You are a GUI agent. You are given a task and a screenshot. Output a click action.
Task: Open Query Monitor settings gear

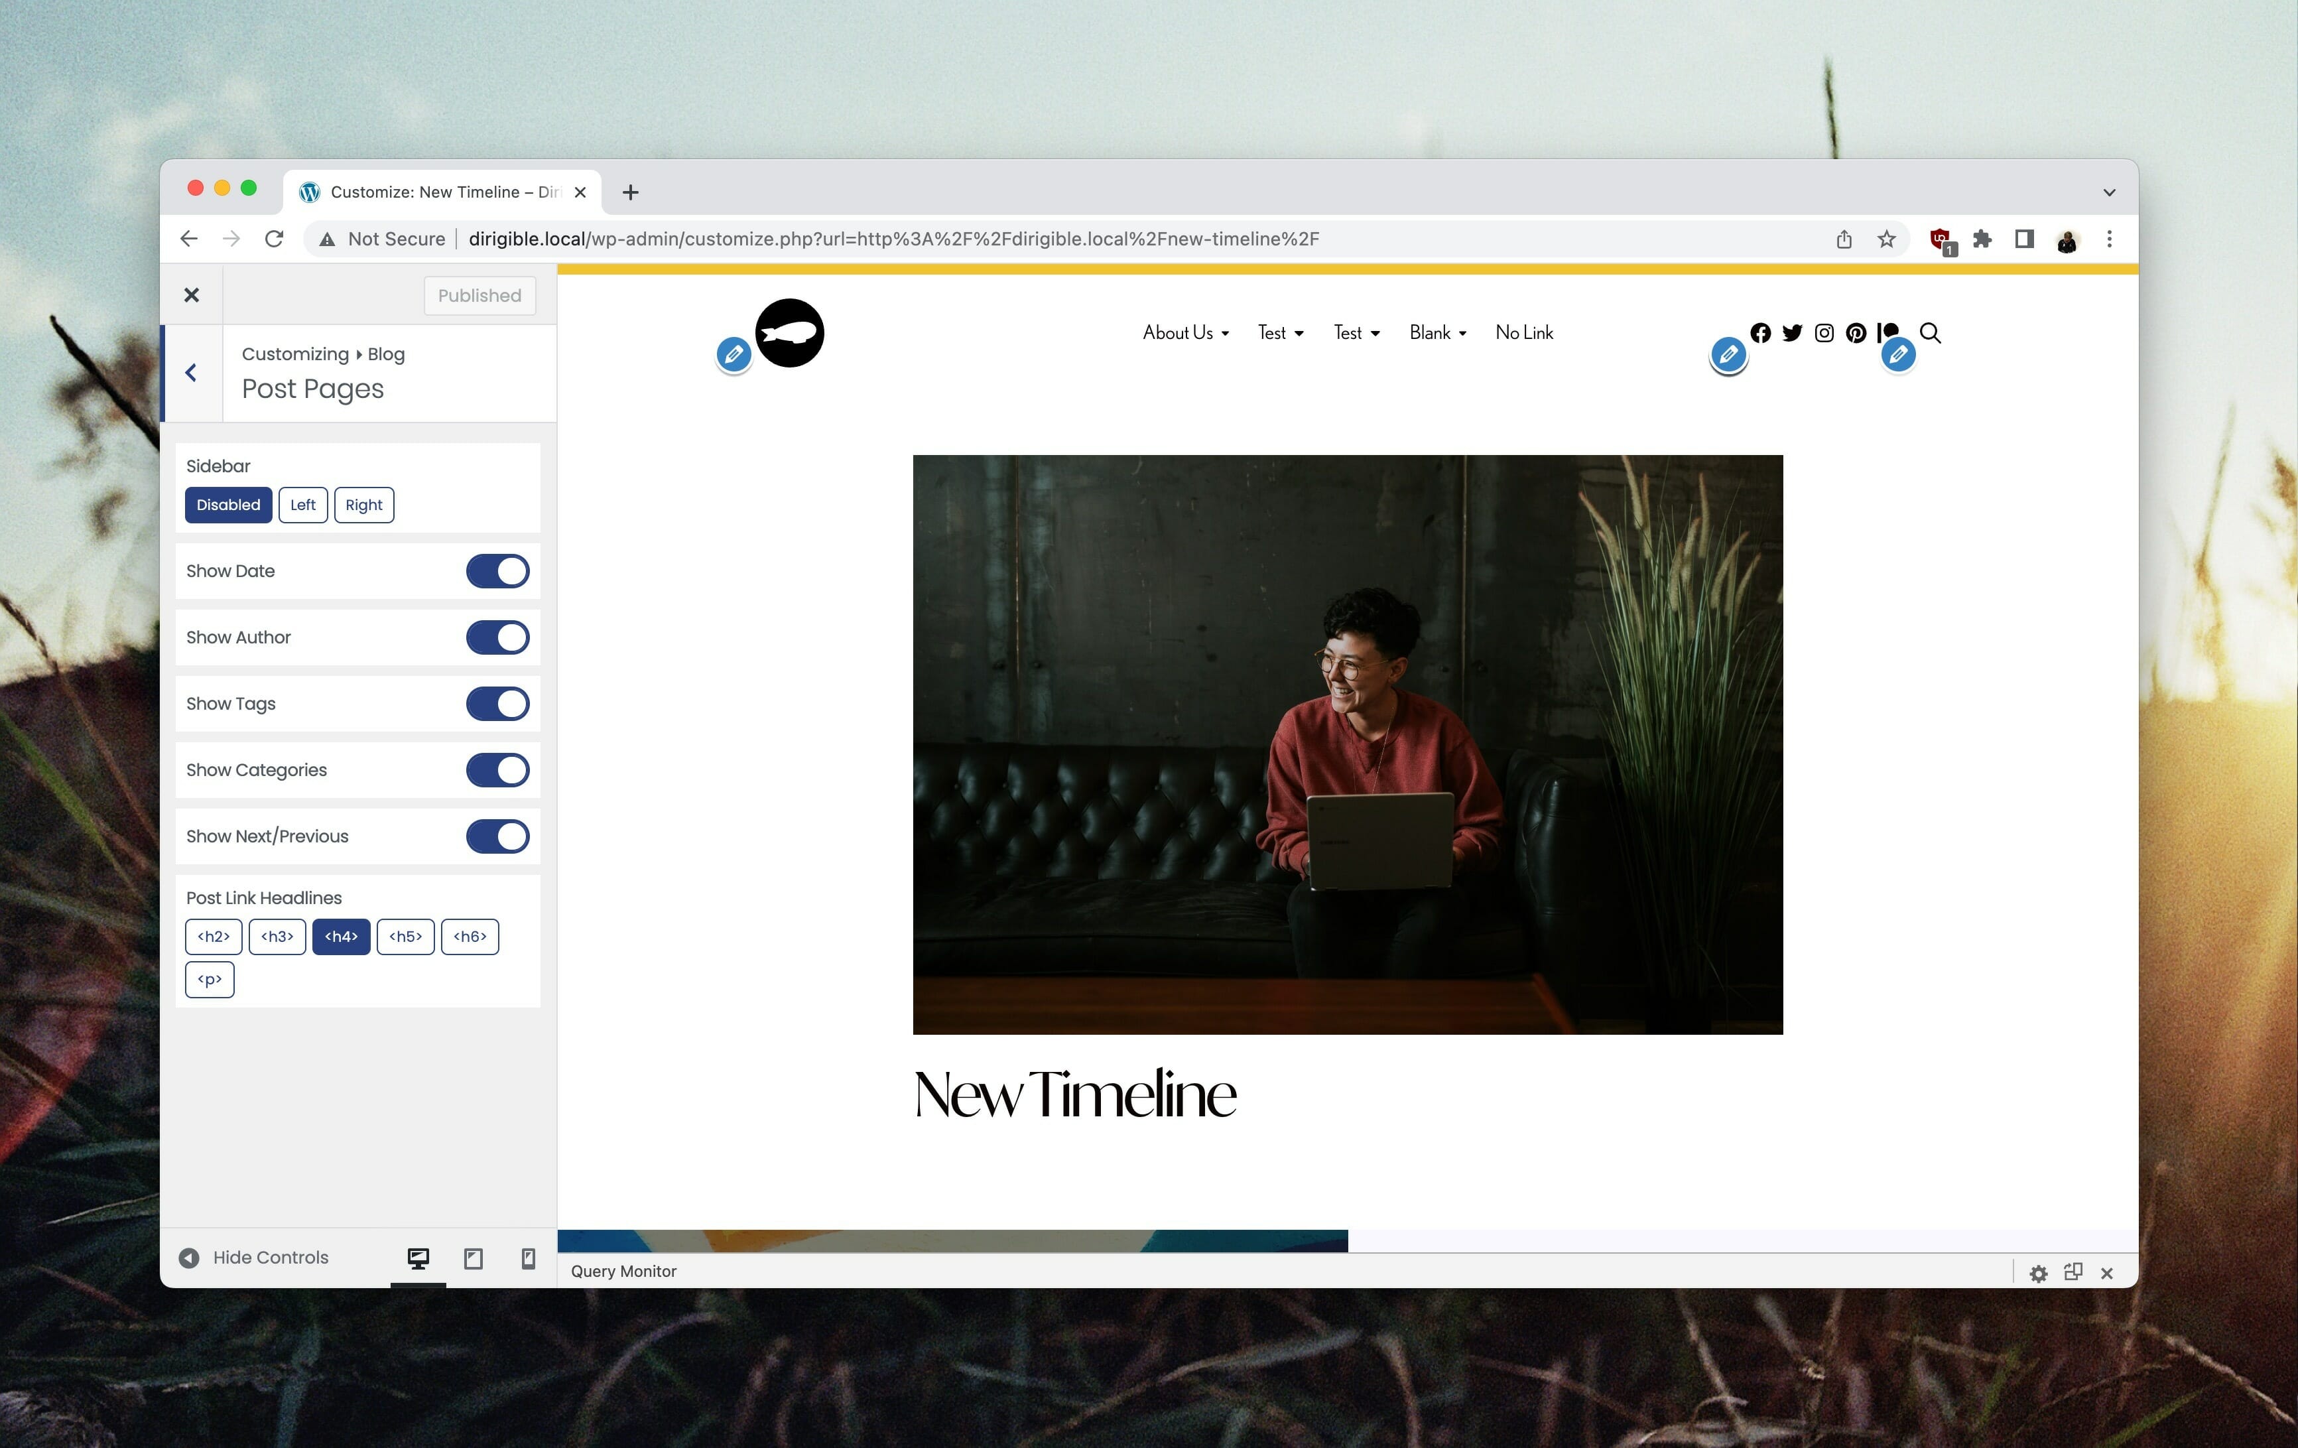pos(2039,1274)
